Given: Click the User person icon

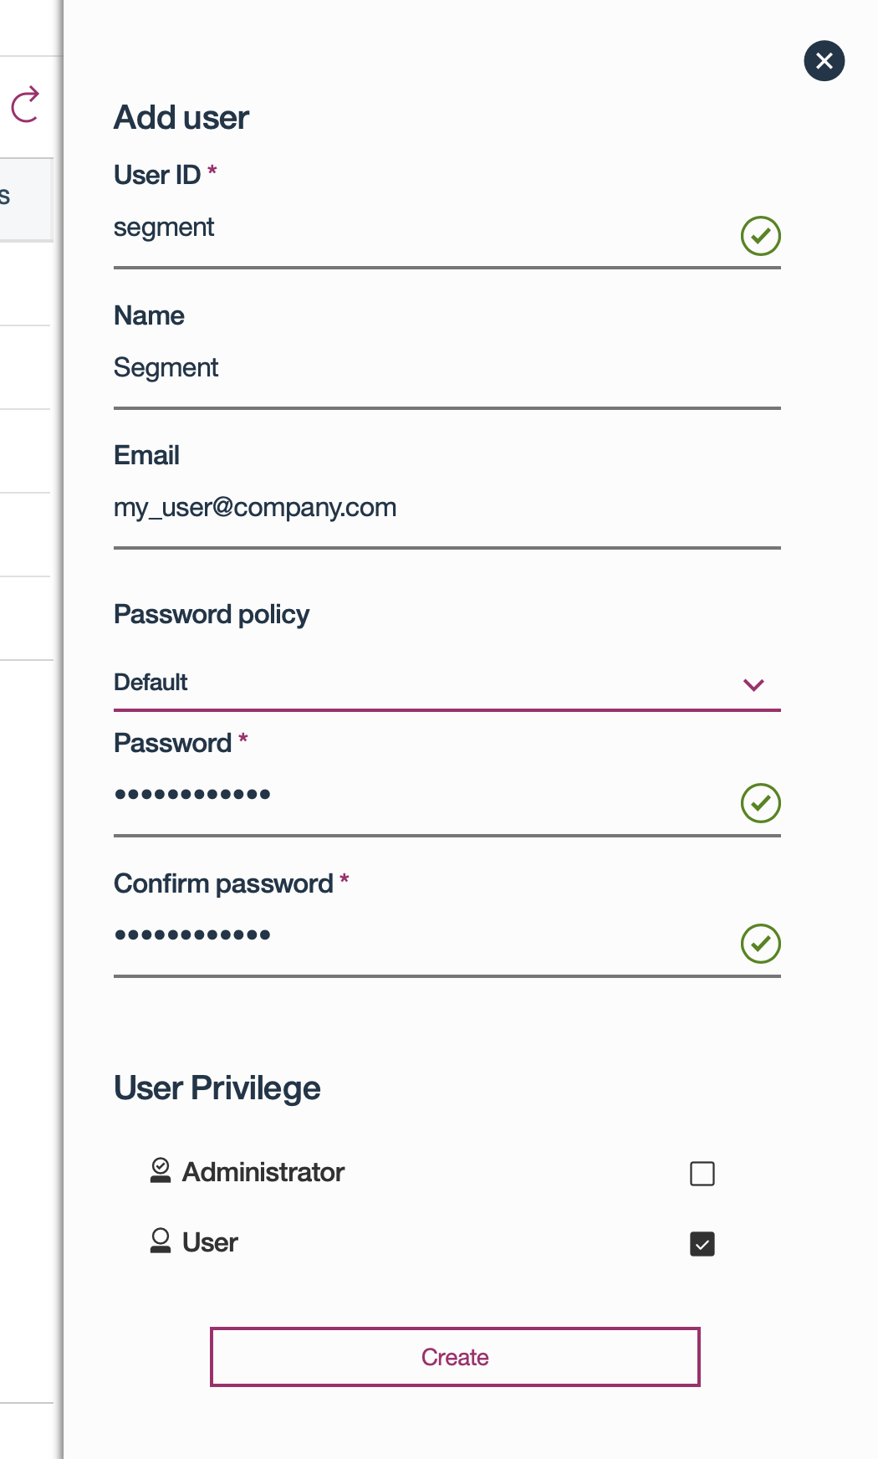Looking at the screenshot, I should click(161, 1241).
